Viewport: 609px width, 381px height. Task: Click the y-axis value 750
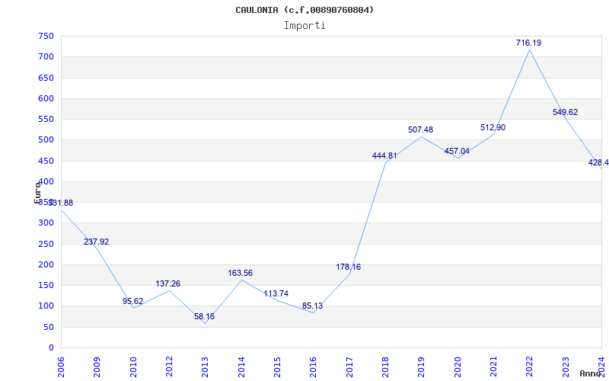tap(46, 36)
